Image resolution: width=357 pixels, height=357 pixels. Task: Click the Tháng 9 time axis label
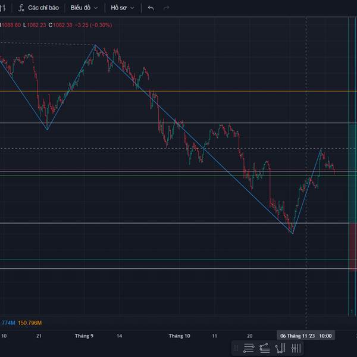pos(84,336)
